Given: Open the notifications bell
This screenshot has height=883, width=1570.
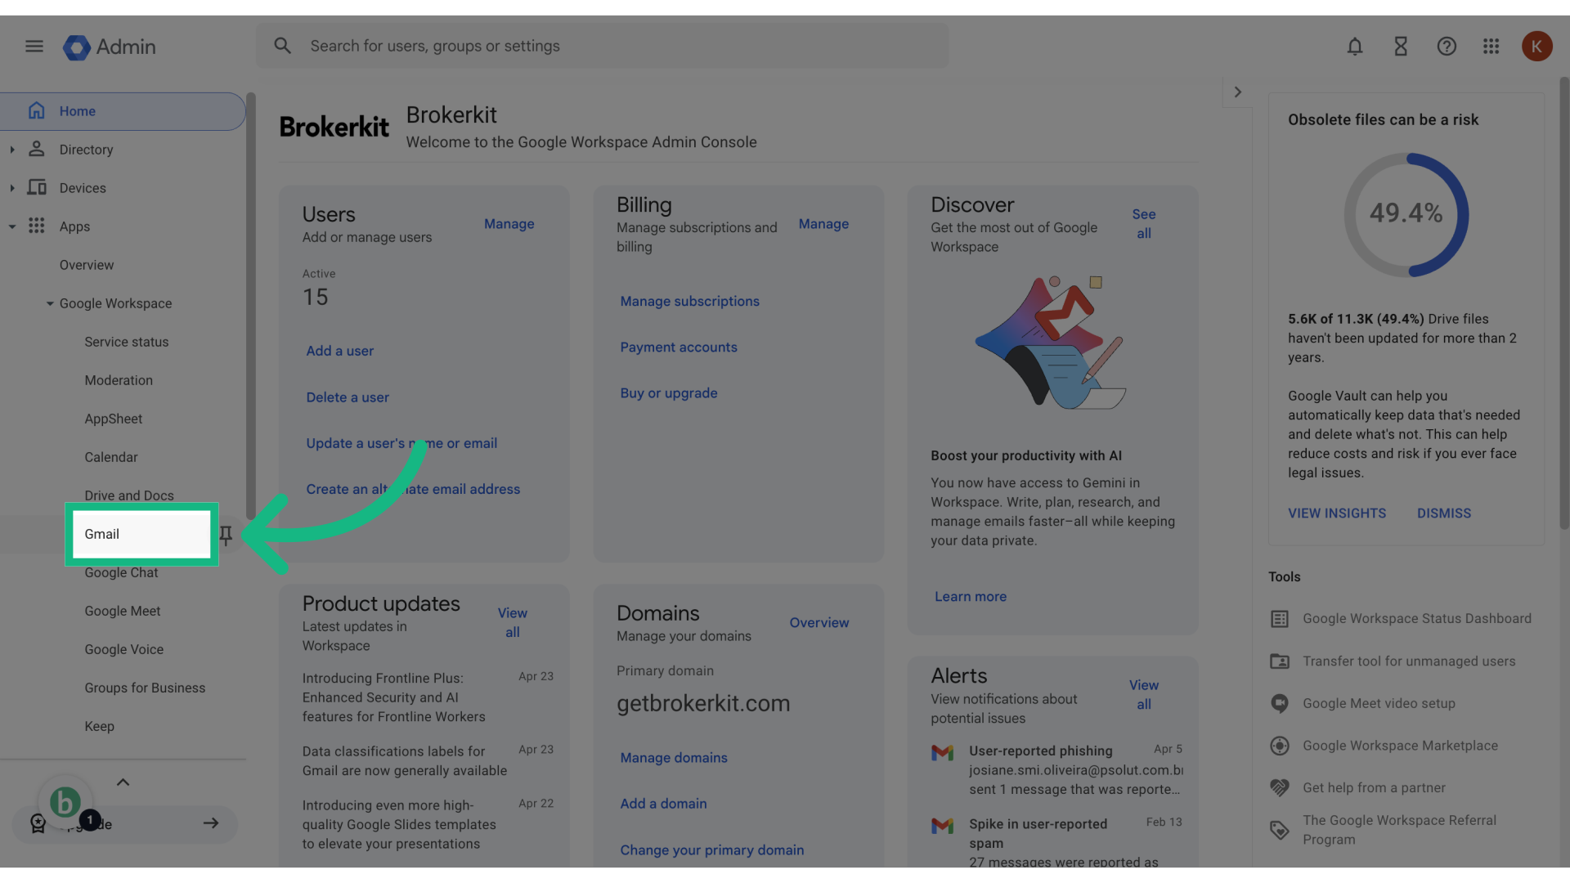Looking at the screenshot, I should click(1355, 47).
